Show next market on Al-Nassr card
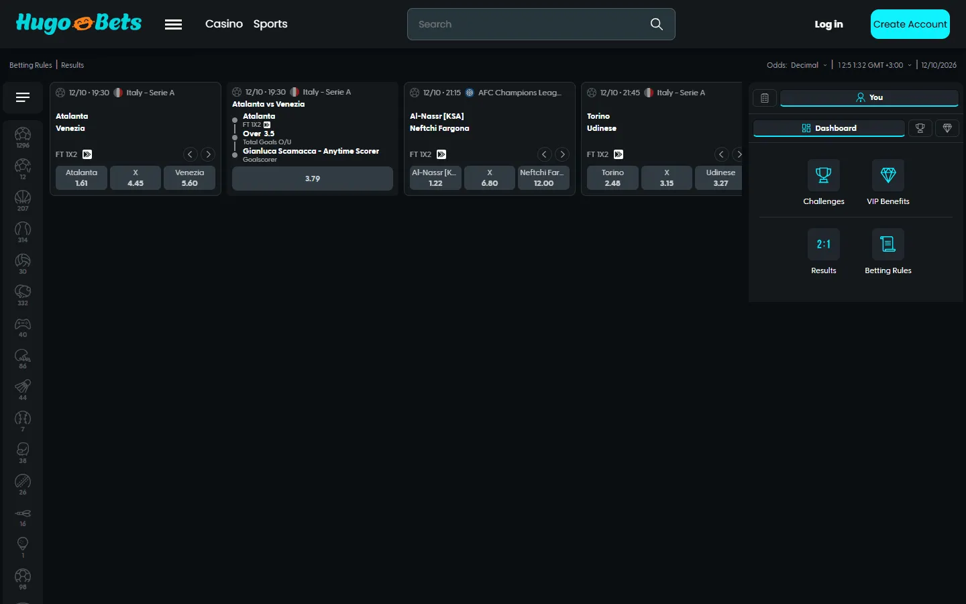Viewport: 966px width, 604px height. click(x=563, y=154)
